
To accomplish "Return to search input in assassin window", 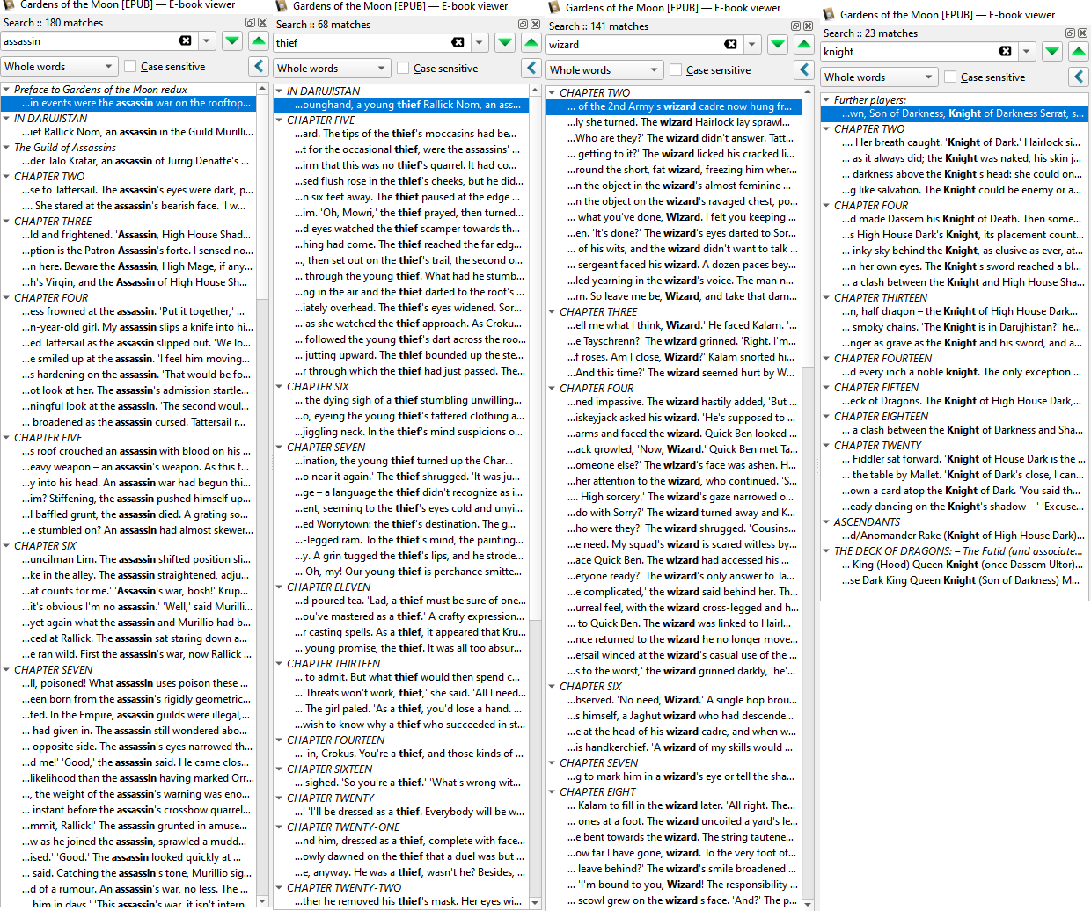I will (259, 66).
